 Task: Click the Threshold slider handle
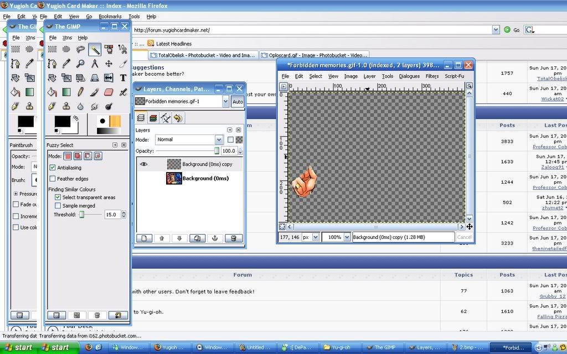tap(82, 215)
